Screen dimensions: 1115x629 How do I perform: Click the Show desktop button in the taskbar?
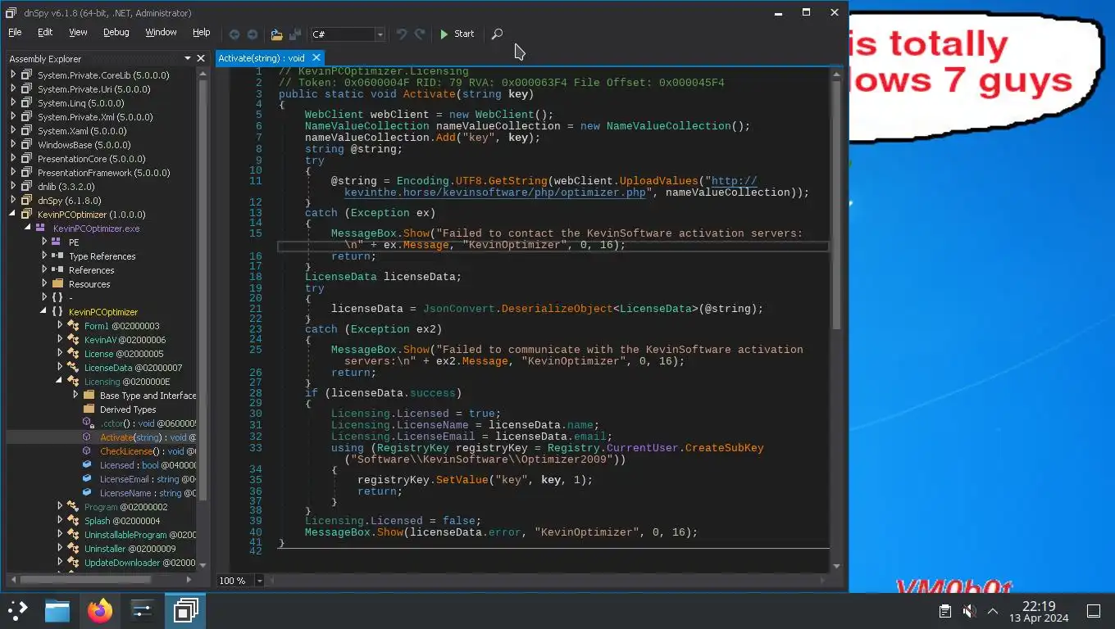point(1094,611)
